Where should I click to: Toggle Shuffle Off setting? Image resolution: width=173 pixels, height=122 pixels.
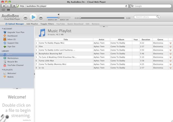[52, 20]
